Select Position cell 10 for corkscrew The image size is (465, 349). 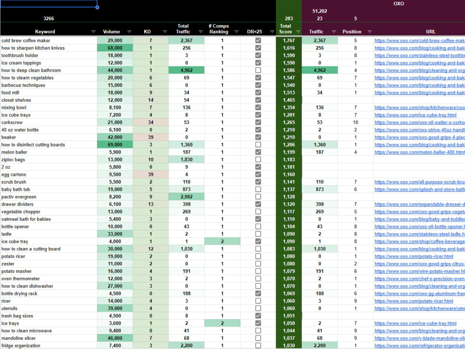tap(355, 122)
